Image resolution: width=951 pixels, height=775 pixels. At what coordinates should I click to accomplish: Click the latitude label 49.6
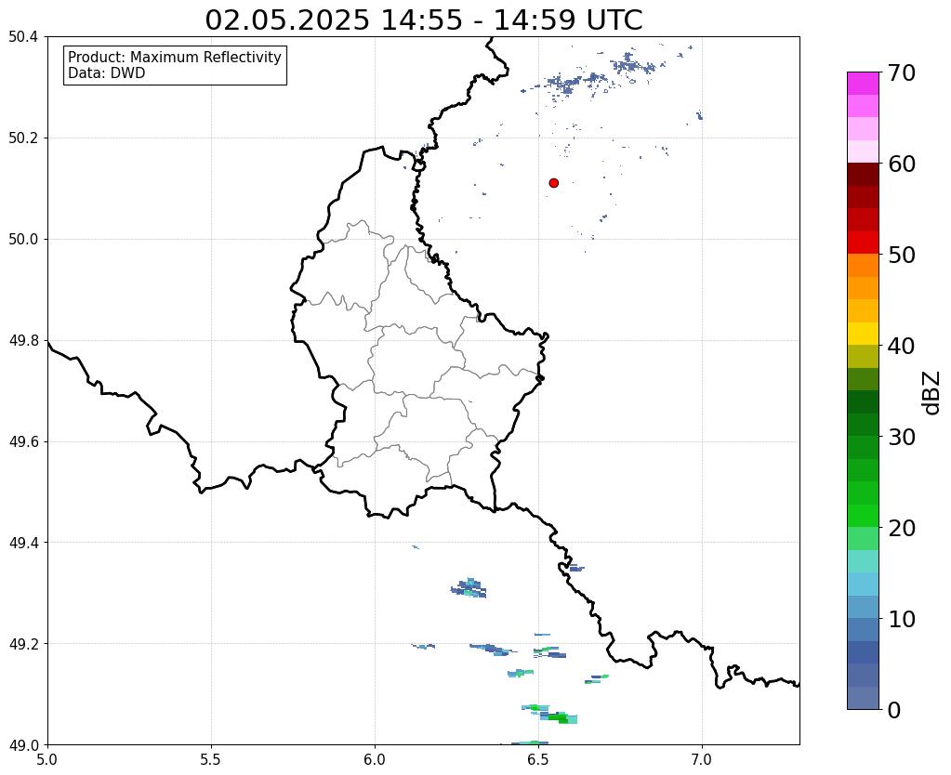click(x=23, y=442)
